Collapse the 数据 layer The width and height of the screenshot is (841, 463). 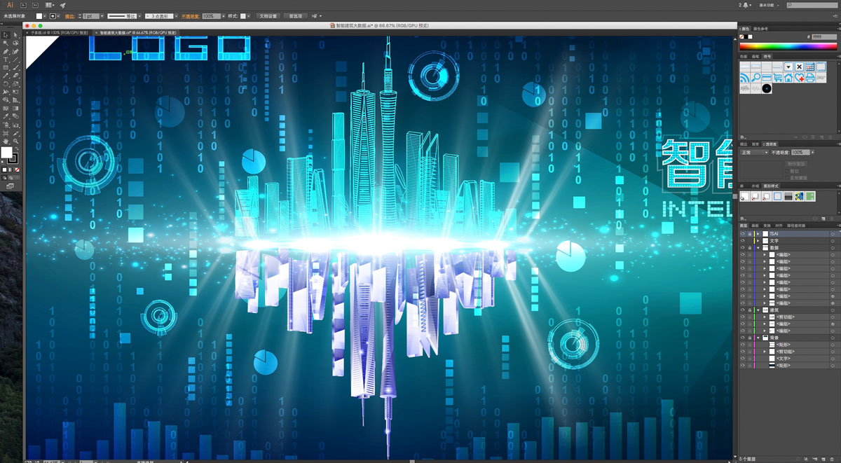pos(758,248)
